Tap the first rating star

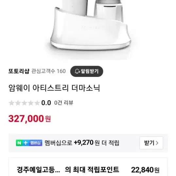(x=11, y=103)
